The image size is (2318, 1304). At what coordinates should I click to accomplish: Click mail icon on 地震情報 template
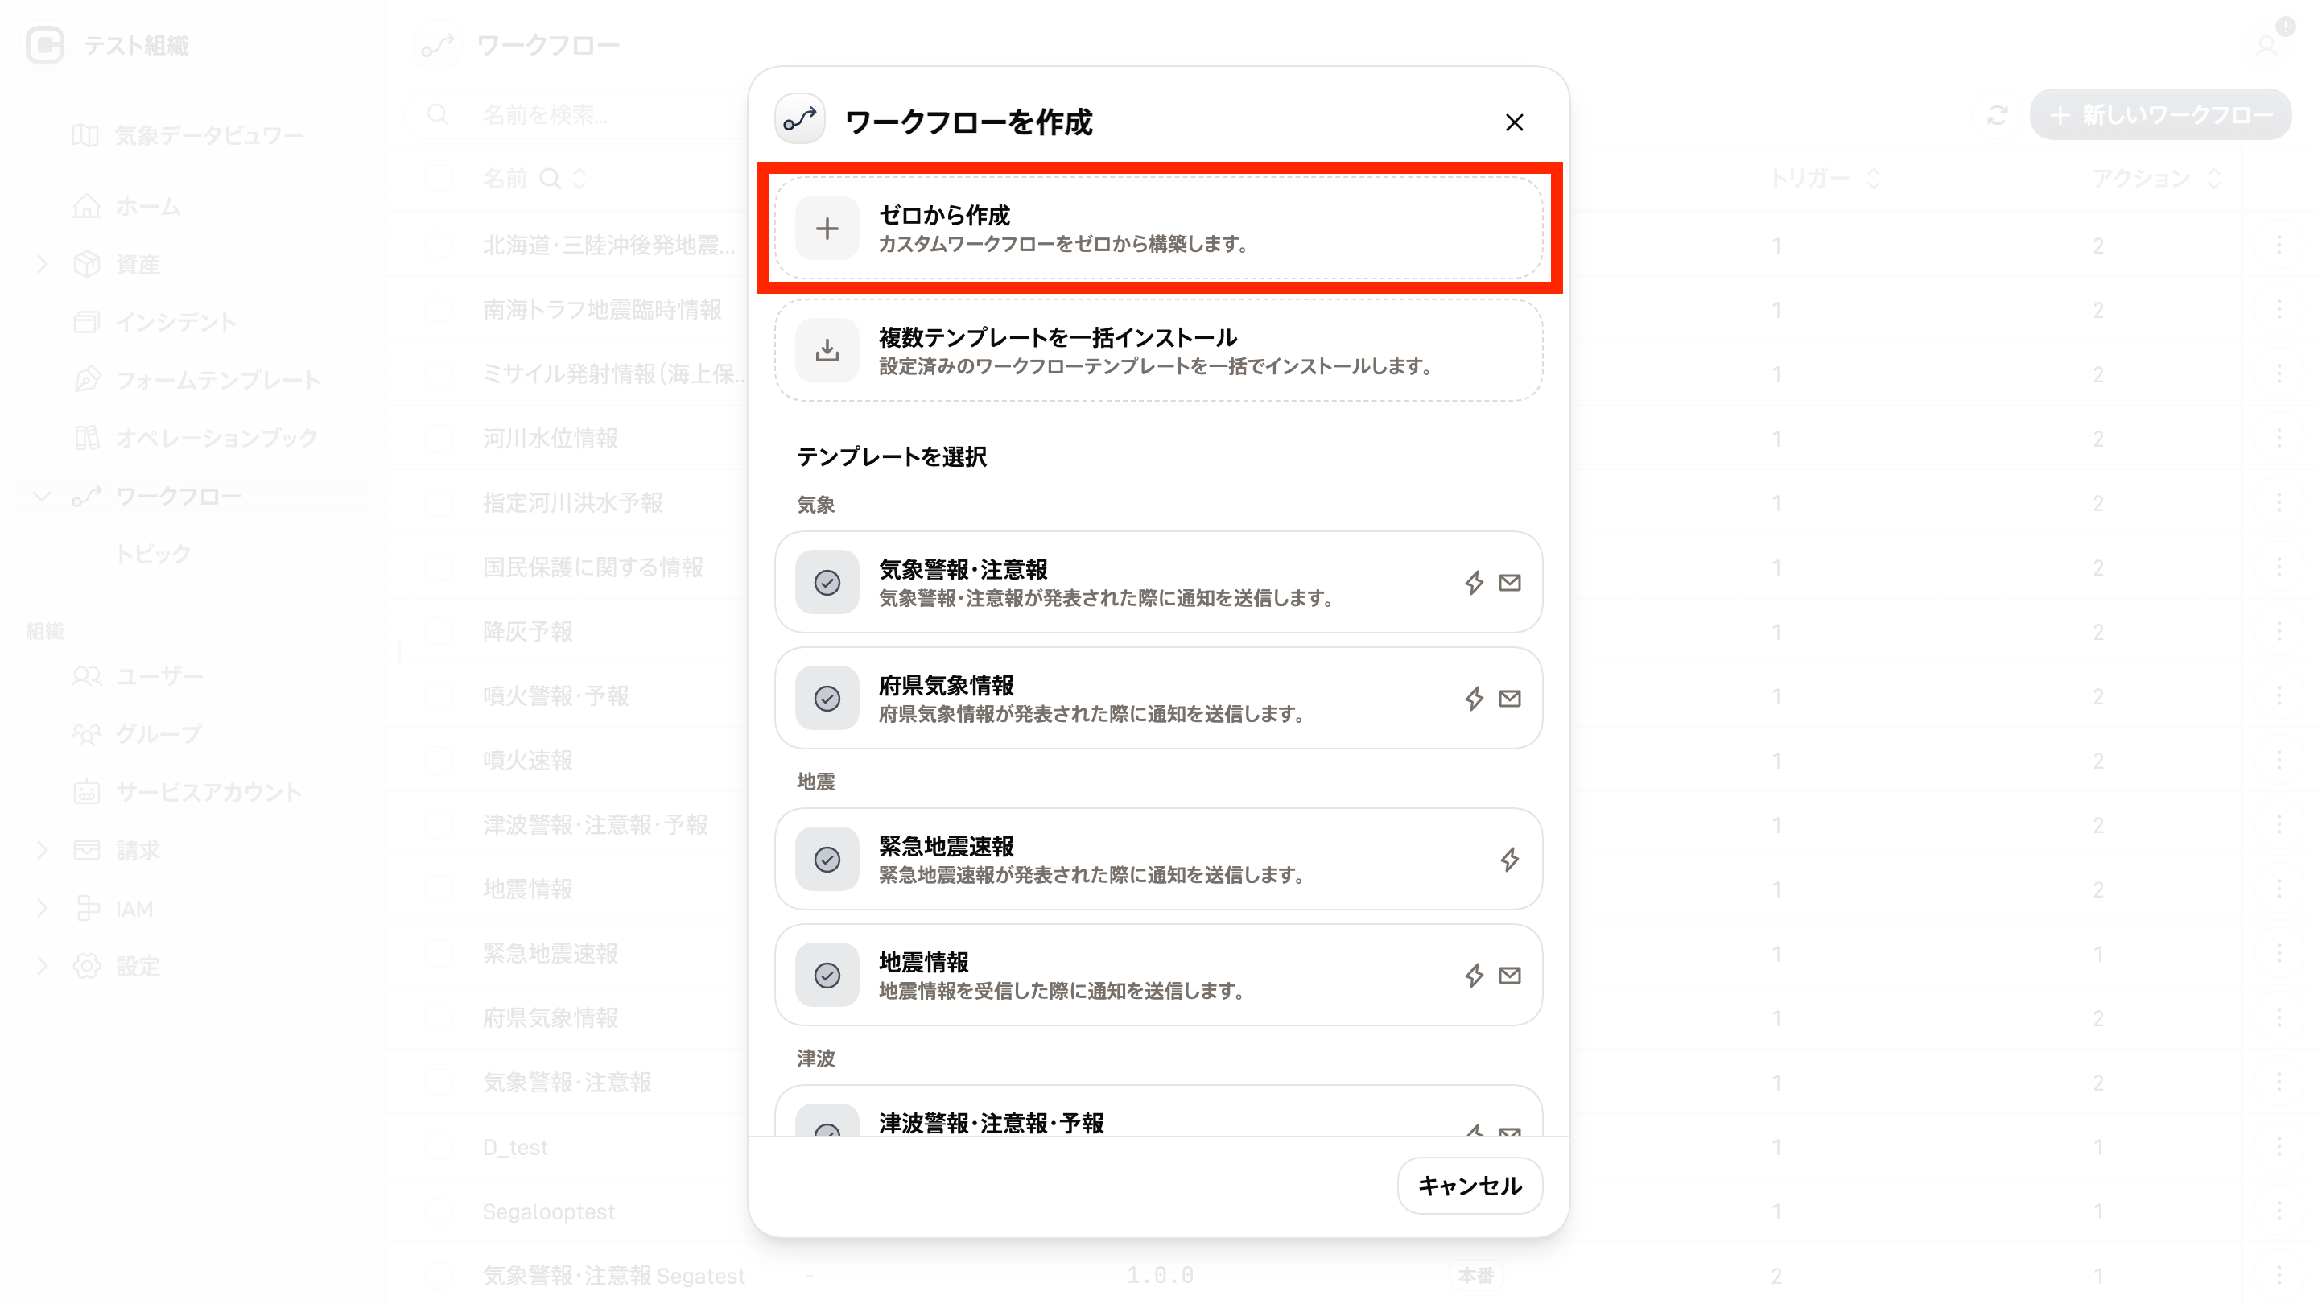tap(1510, 975)
